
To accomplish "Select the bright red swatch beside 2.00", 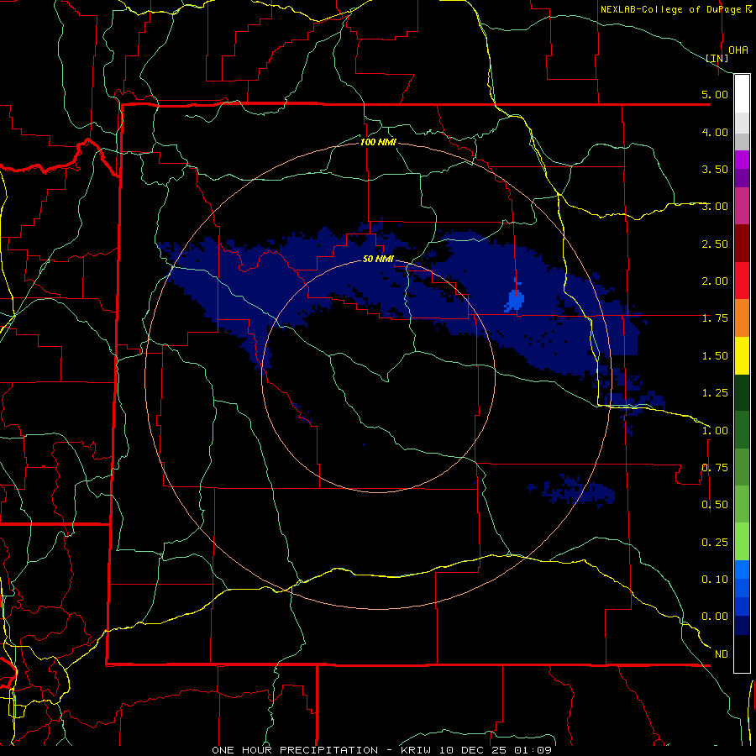I will tap(742, 281).
